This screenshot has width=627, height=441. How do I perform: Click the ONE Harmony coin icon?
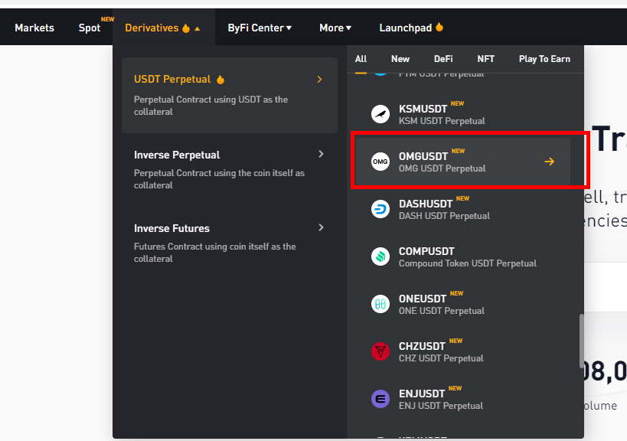[380, 304]
